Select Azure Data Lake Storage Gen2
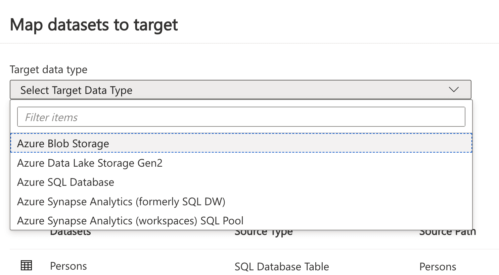This screenshot has width=499, height=275. 241,163
